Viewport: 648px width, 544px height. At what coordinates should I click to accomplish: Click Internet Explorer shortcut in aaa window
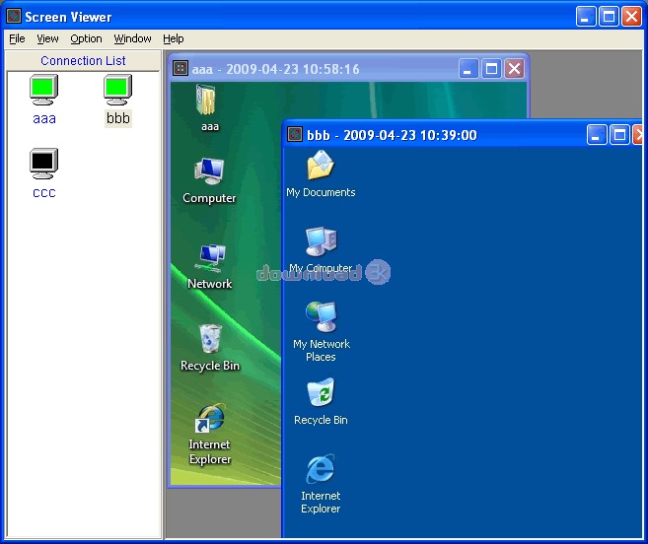point(209,419)
